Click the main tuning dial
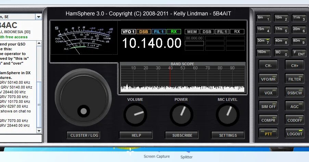The width and height of the screenshot is (309, 162). 83,98
